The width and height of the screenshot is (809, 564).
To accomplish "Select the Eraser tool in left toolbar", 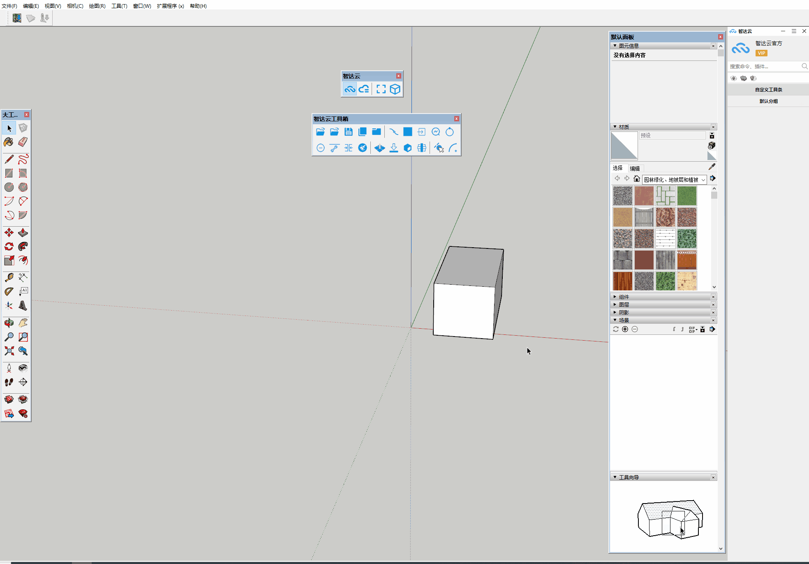I will pyautogui.click(x=23, y=142).
